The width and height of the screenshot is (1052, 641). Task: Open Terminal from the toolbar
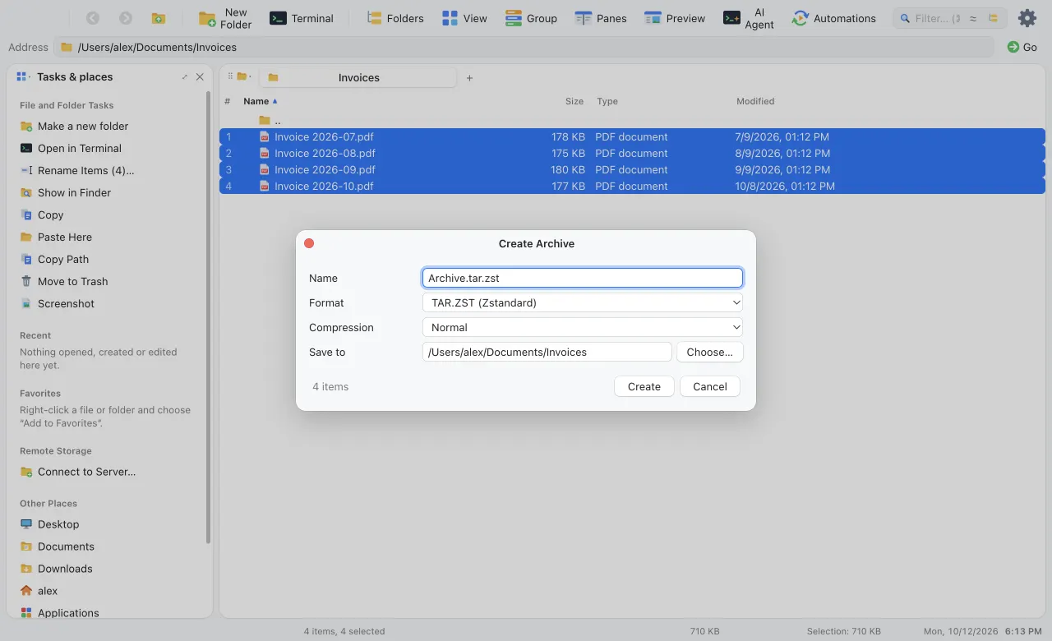tap(302, 18)
